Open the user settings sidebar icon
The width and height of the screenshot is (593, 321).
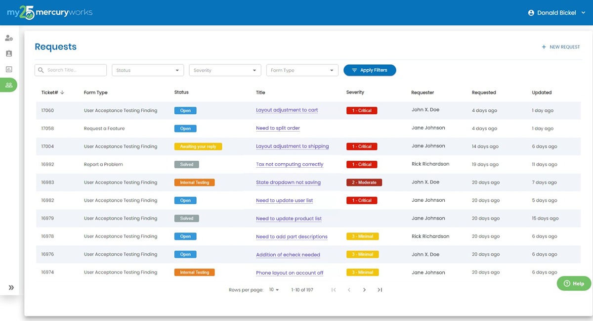coord(8,38)
